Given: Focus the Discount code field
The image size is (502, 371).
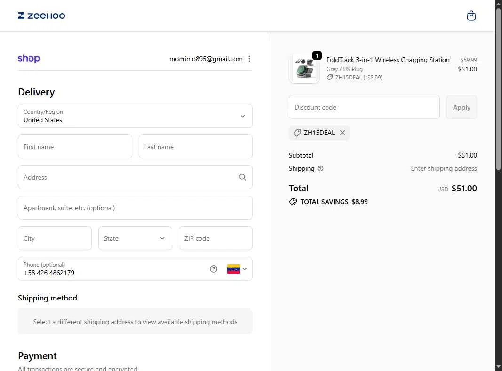Looking at the screenshot, I should point(364,107).
